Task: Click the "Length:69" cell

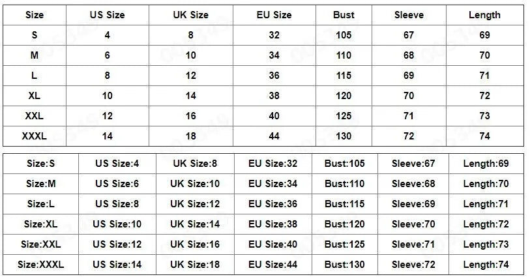Action: pos(486,164)
